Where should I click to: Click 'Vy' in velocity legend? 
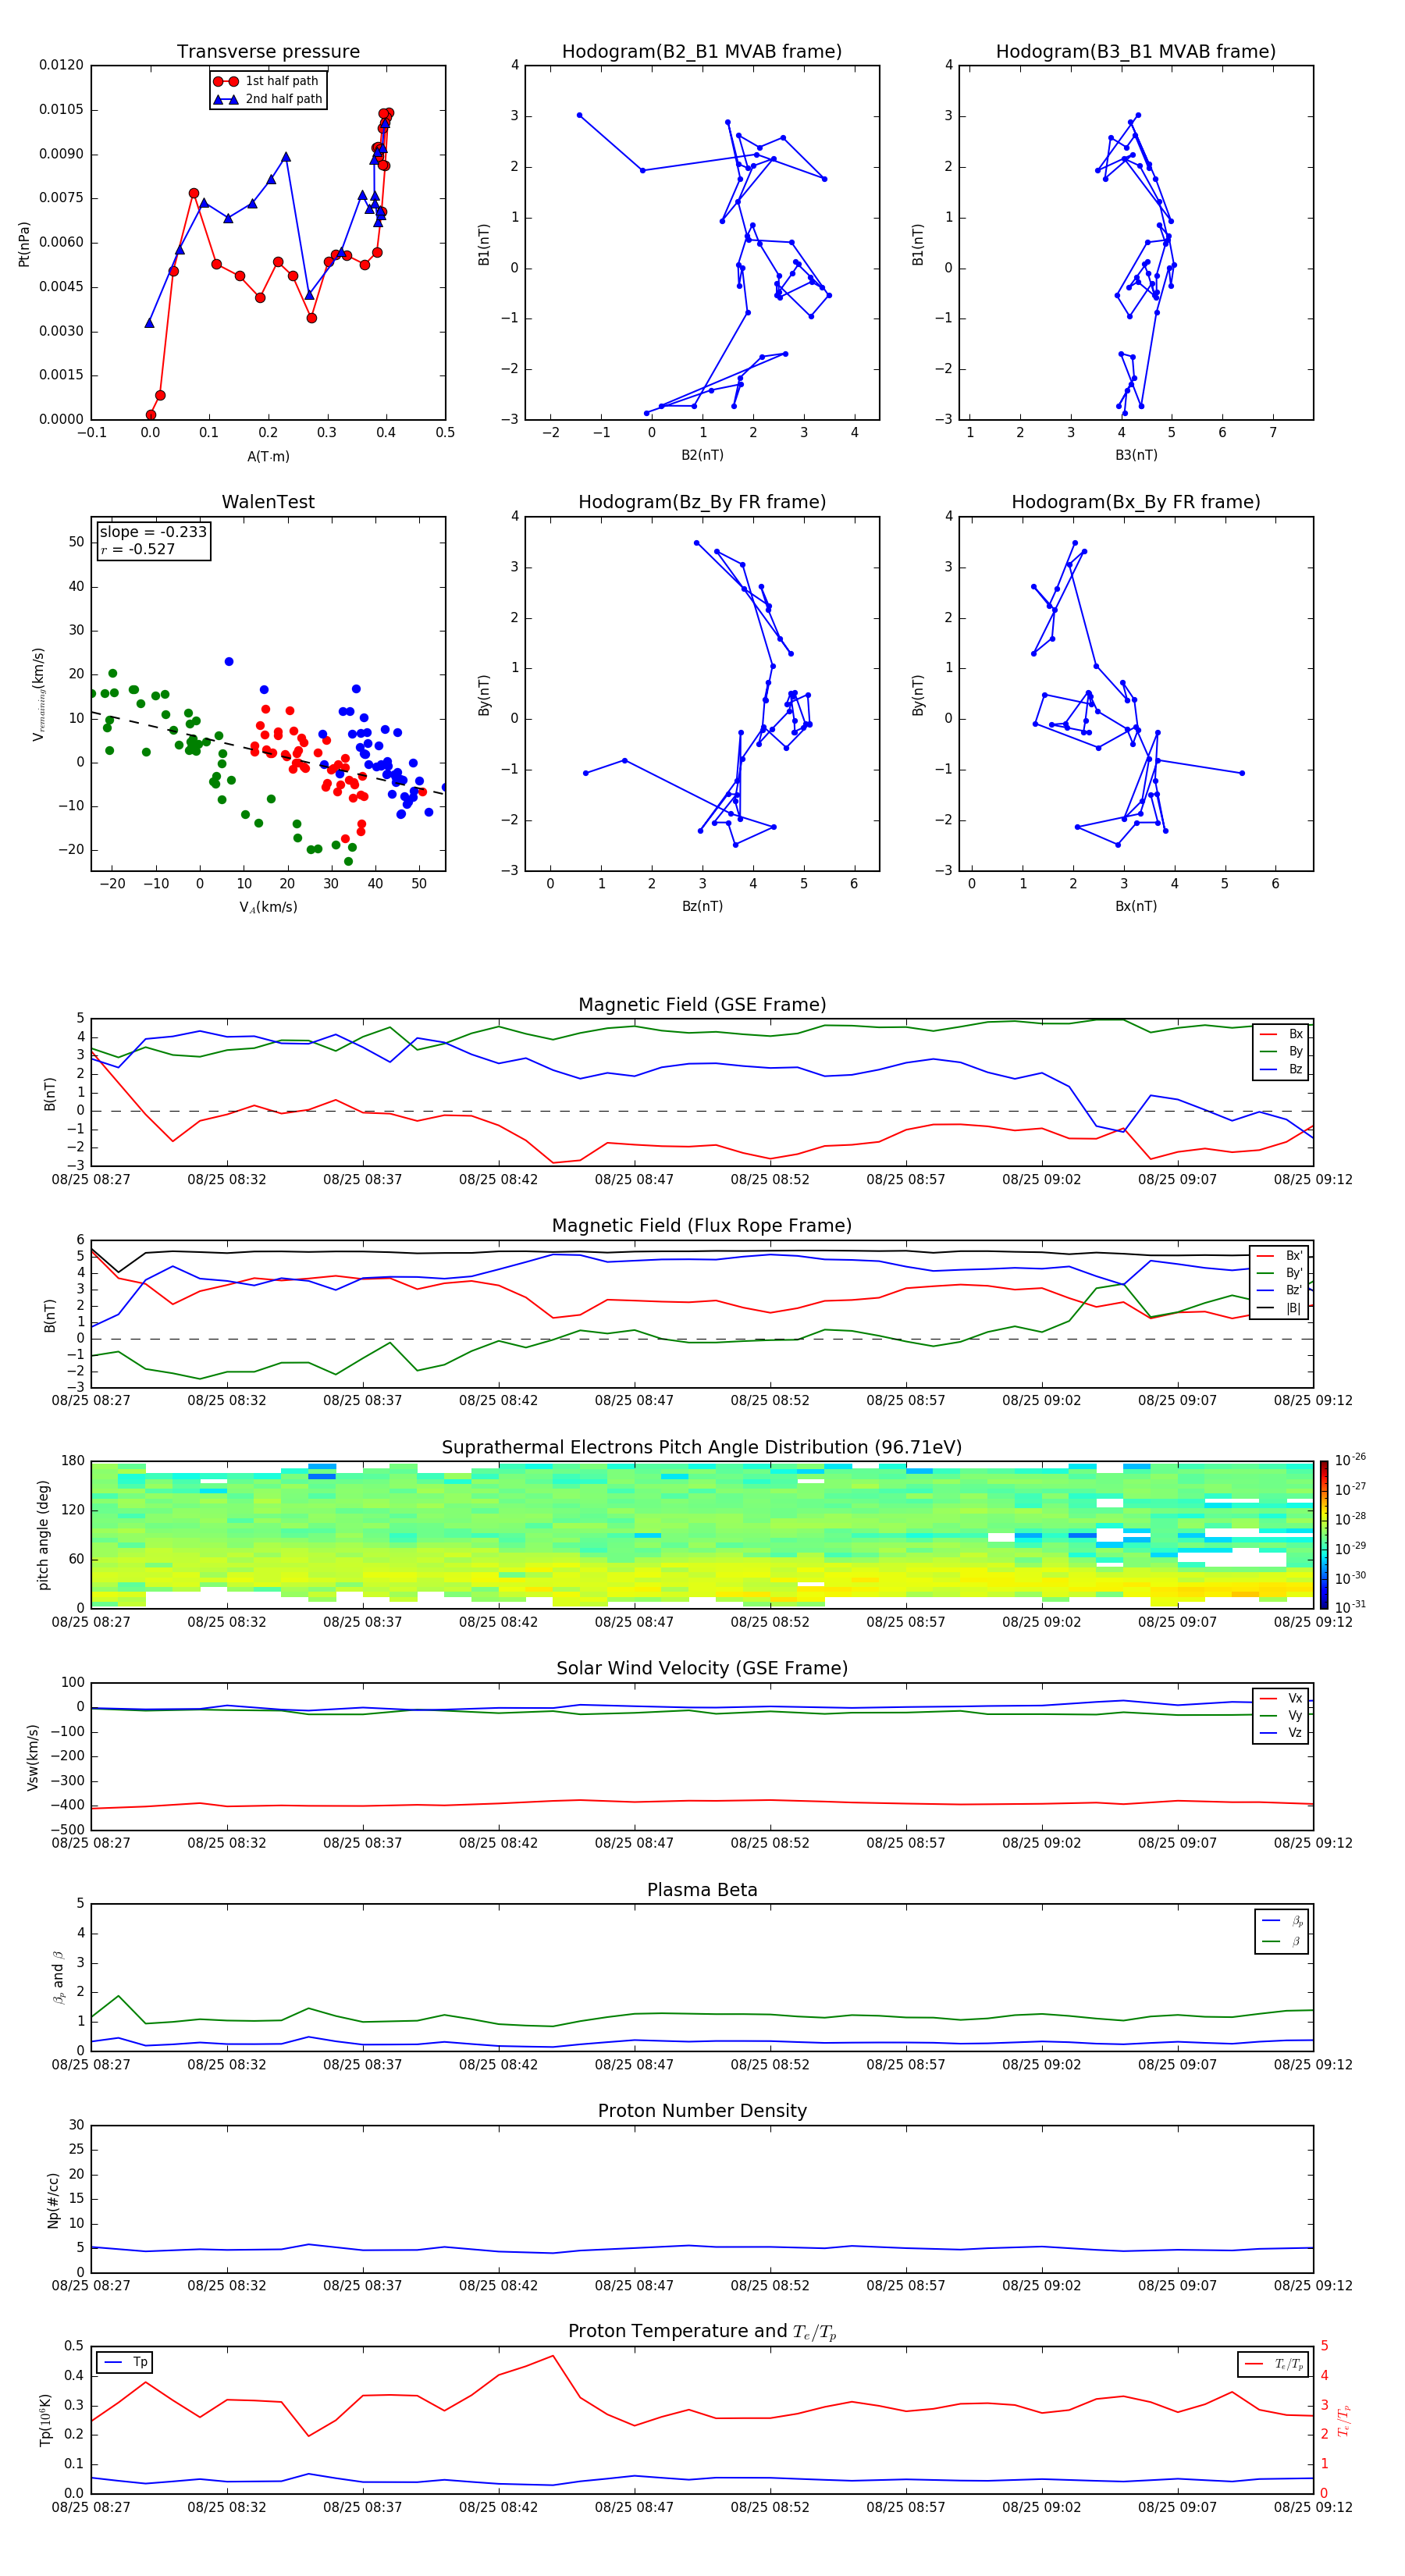pyautogui.click(x=1281, y=1715)
